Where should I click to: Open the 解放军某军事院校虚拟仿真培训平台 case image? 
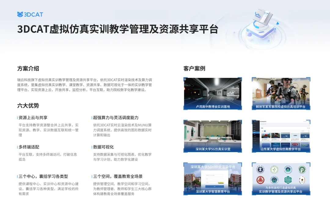pyautogui.click(x=281, y=93)
